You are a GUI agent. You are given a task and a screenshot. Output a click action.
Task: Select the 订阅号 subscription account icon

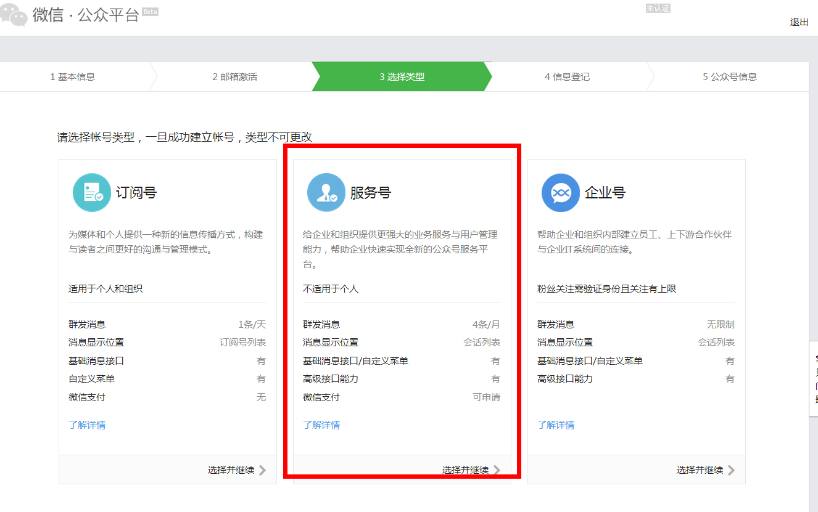tap(91, 192)
